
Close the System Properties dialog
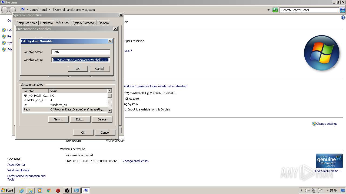(121, 15)
